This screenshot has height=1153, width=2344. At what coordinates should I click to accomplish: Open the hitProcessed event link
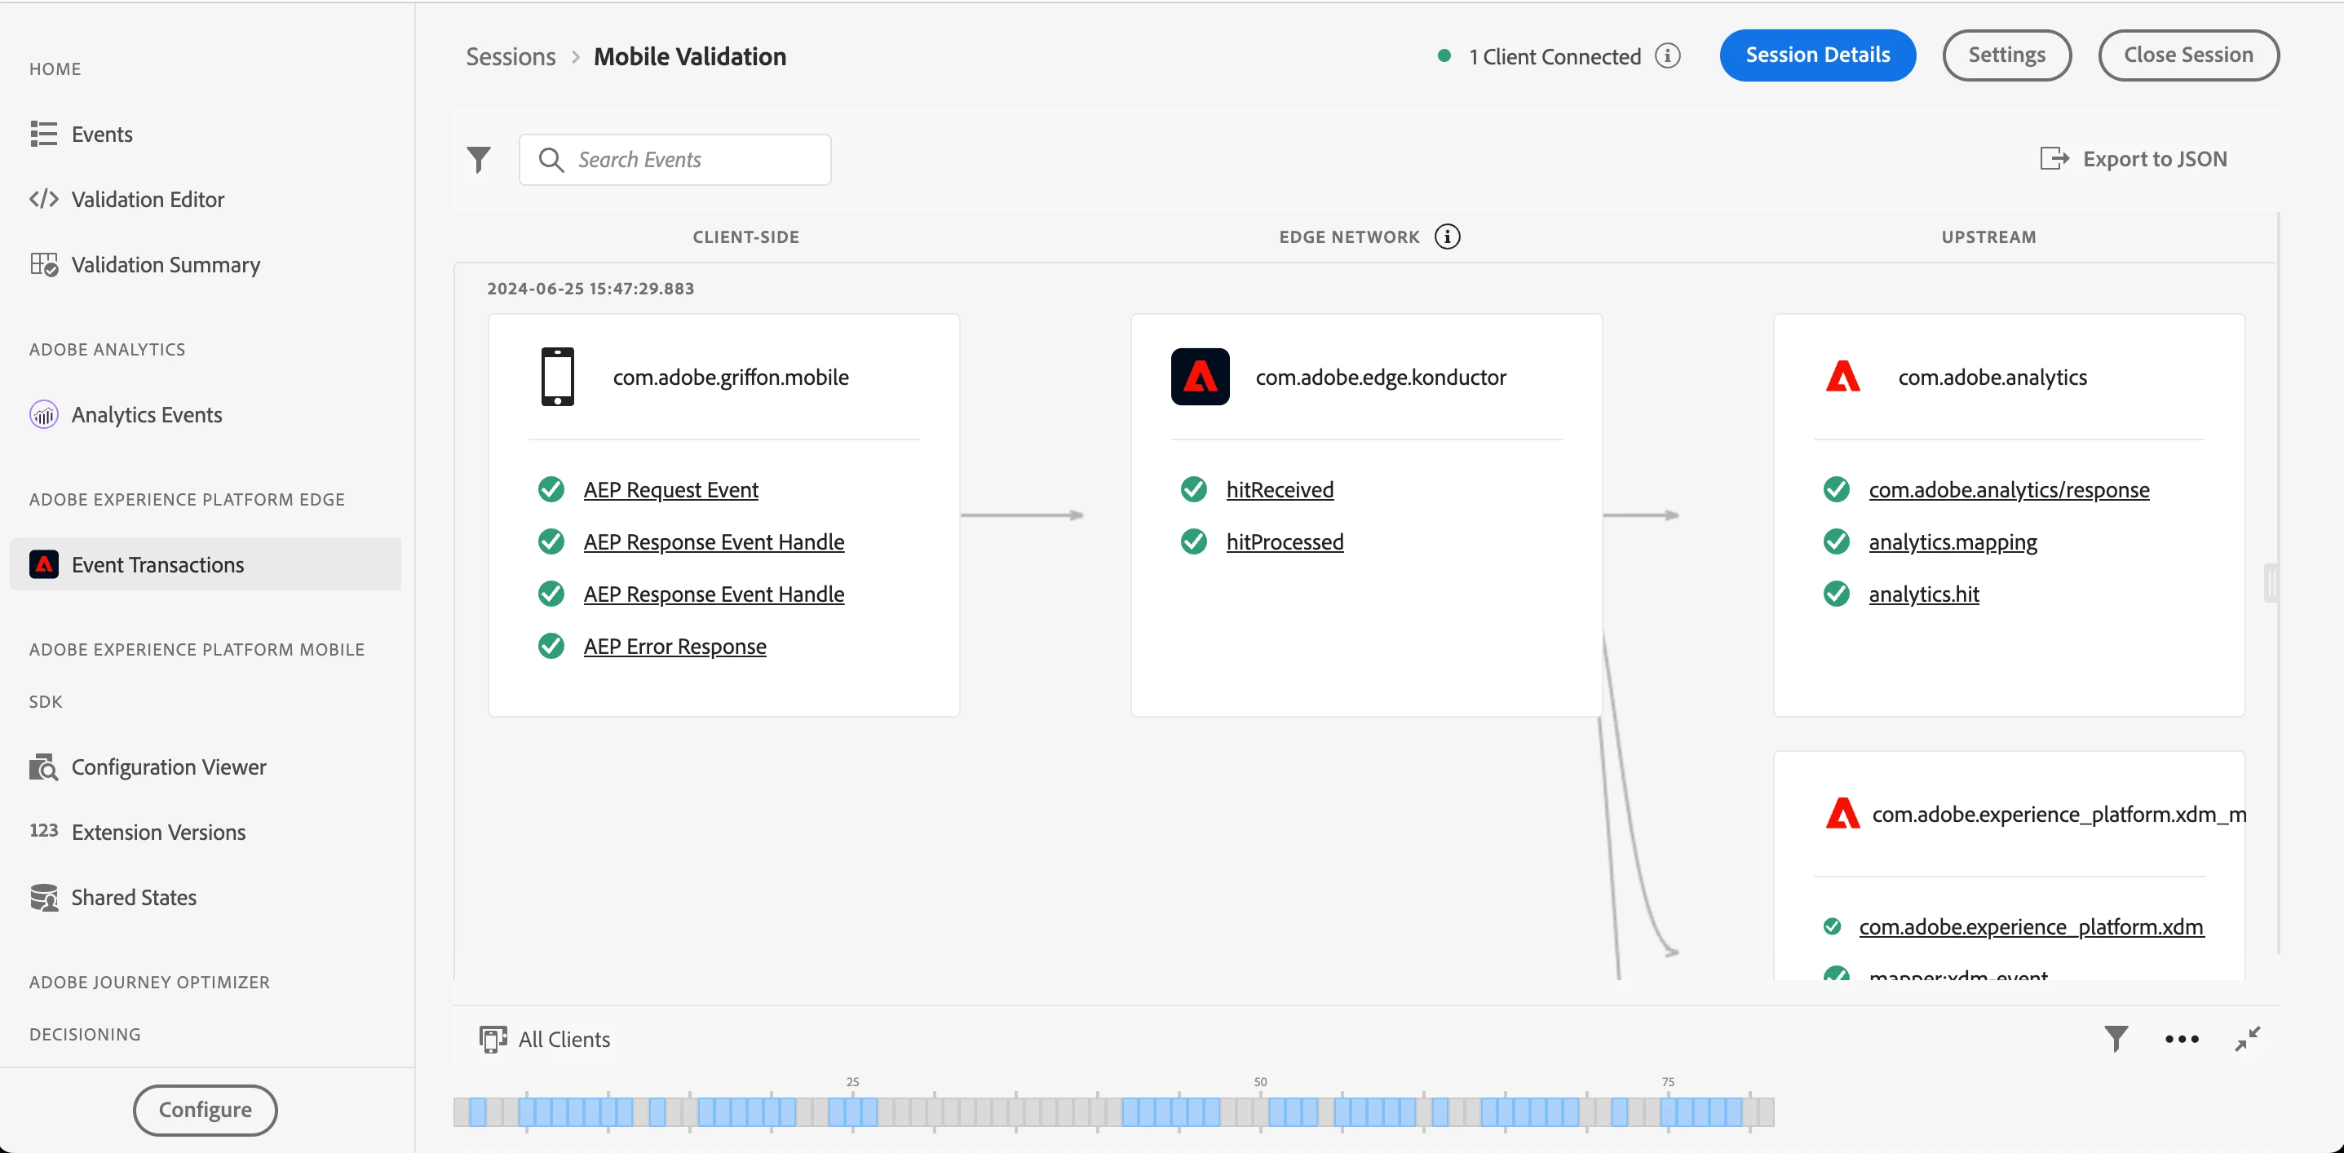[1284, 542]
